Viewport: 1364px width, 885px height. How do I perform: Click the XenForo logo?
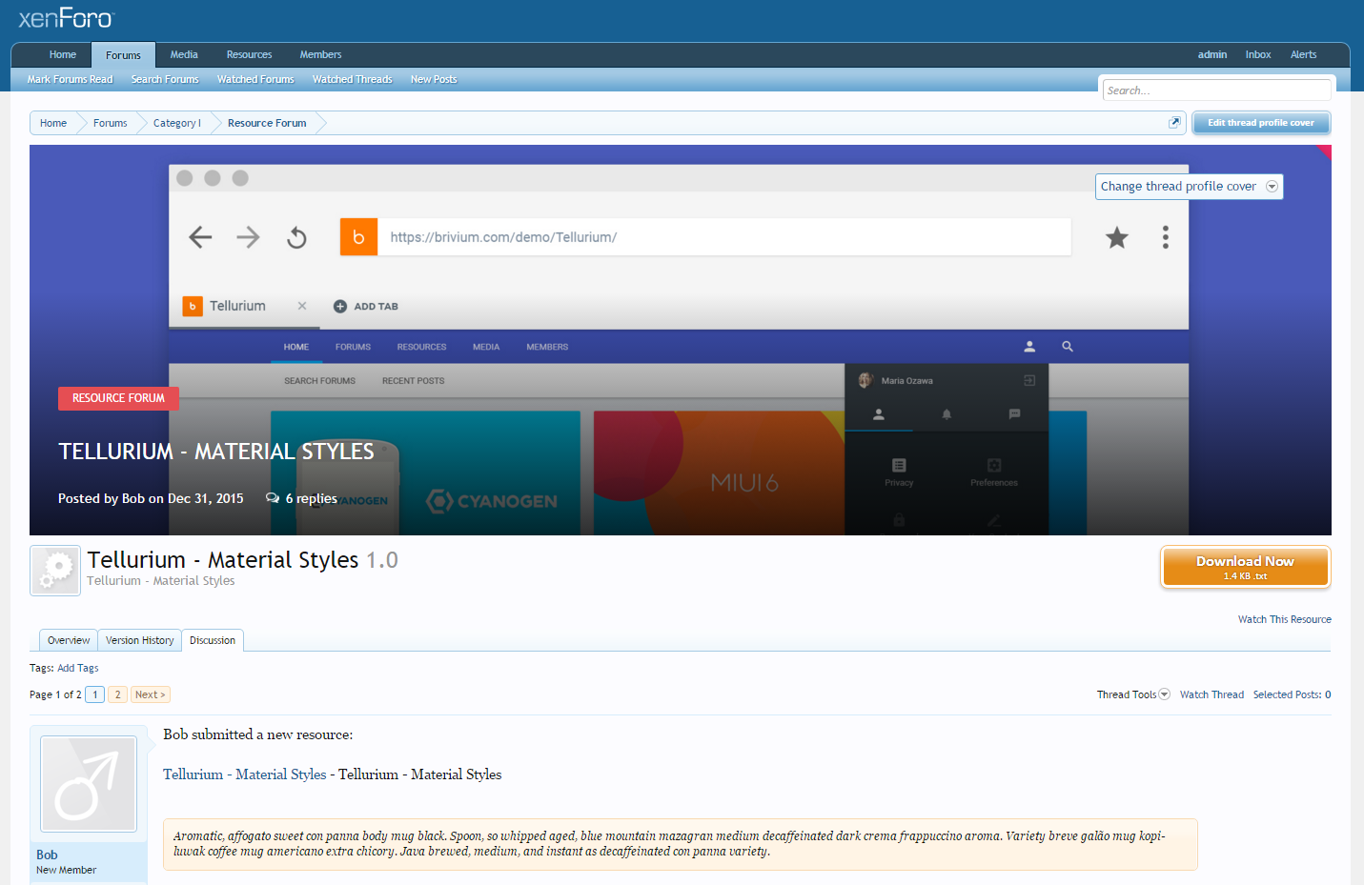(x=66, y=18)
